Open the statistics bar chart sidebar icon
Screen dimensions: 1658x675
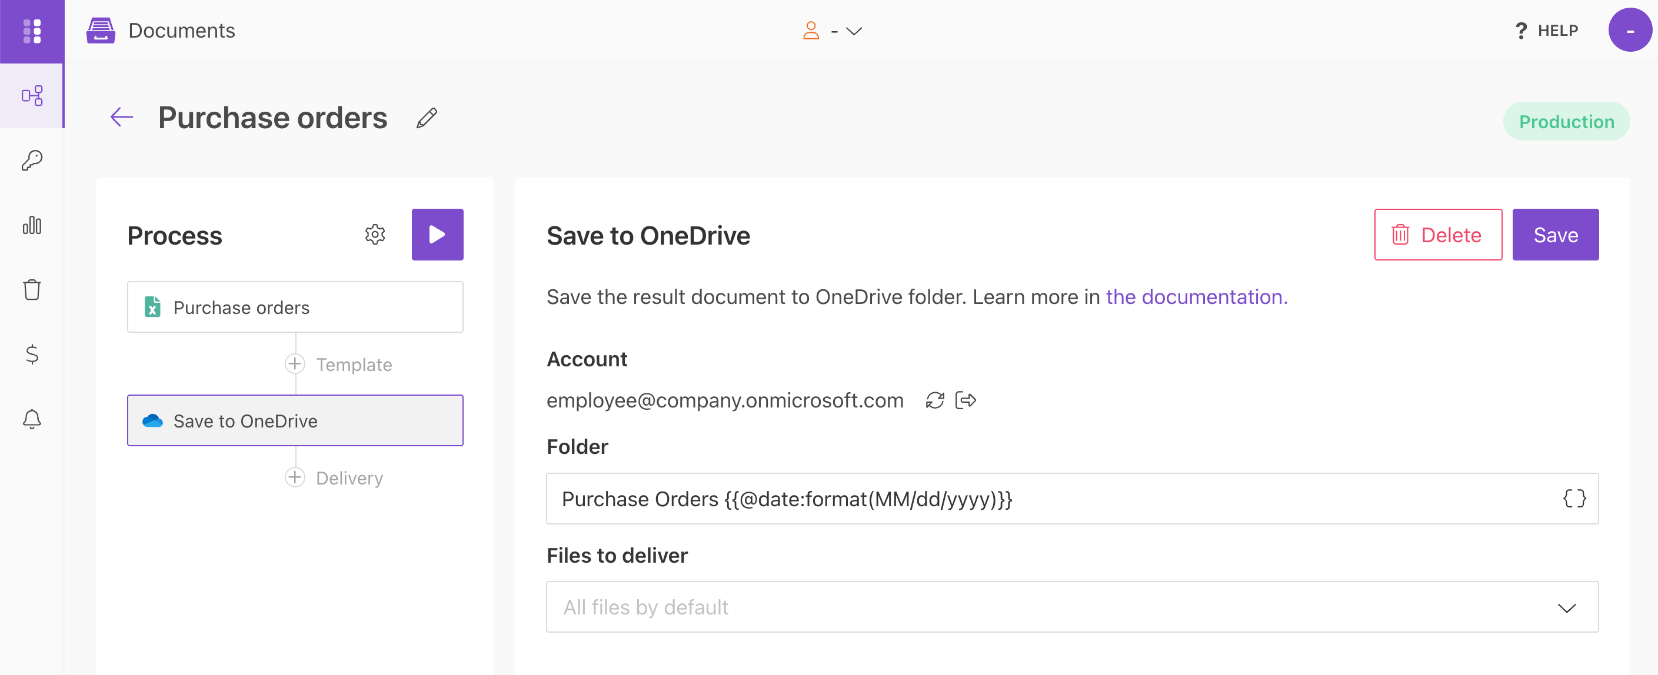(32, 225)
